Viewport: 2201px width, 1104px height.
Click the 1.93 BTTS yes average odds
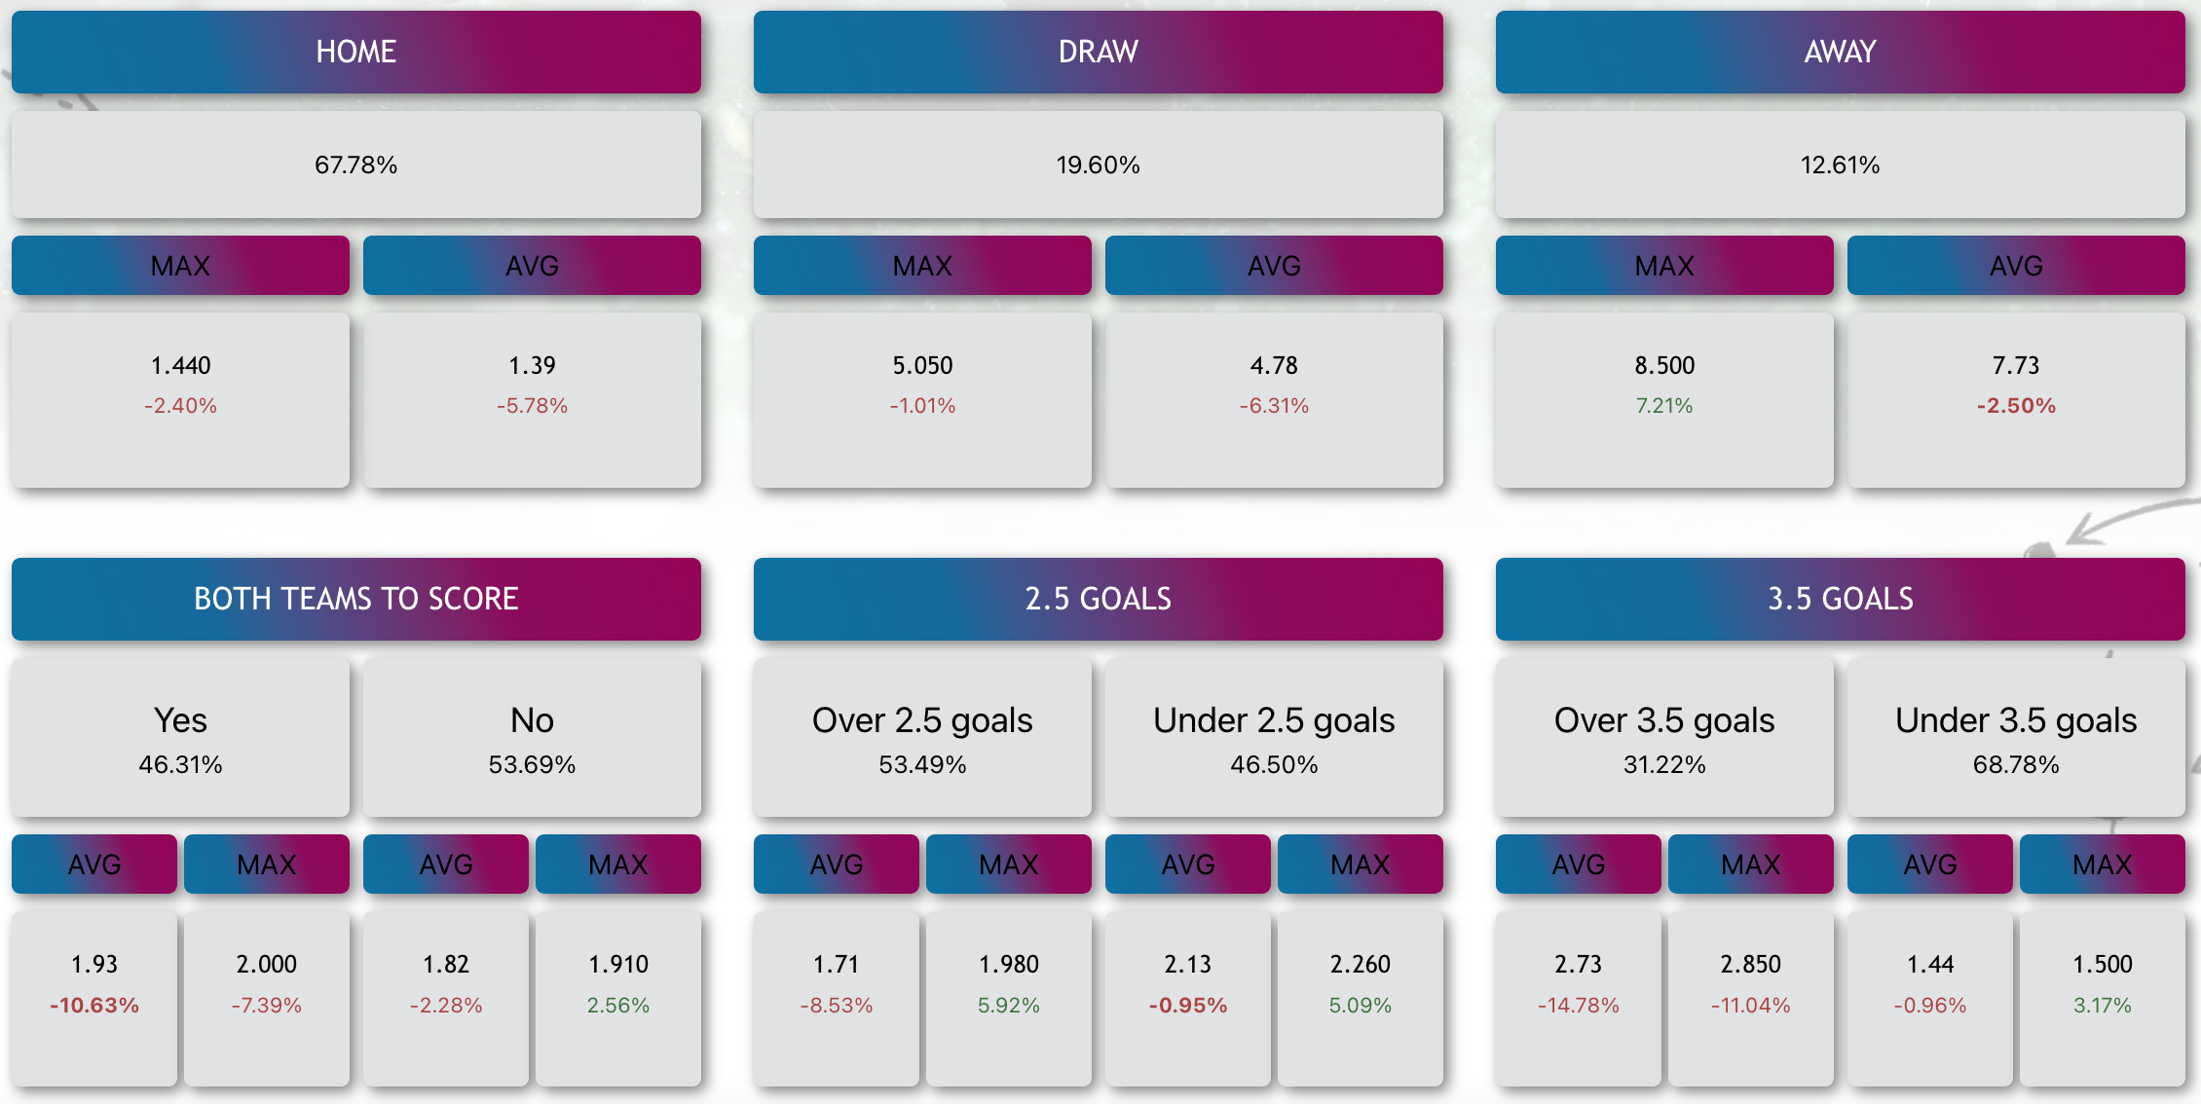click(94, 999)
